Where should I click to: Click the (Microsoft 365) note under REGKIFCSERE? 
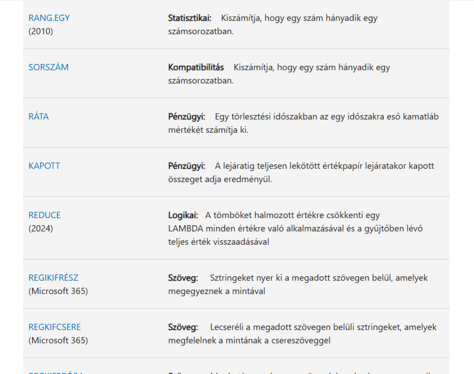(58, 340)
